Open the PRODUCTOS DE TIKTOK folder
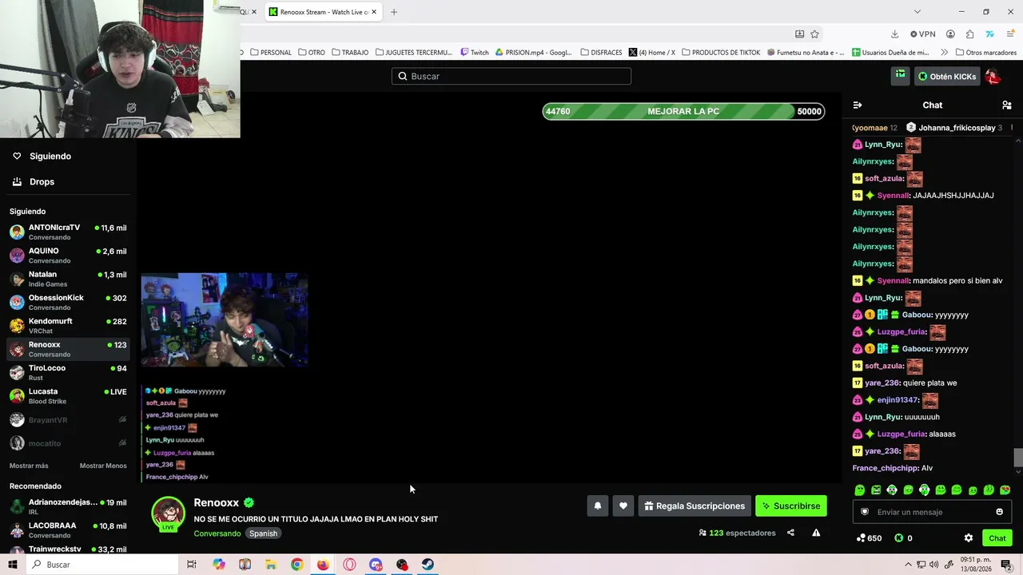The height and width of the screenshot is (575, 1023). coord(721,53)
